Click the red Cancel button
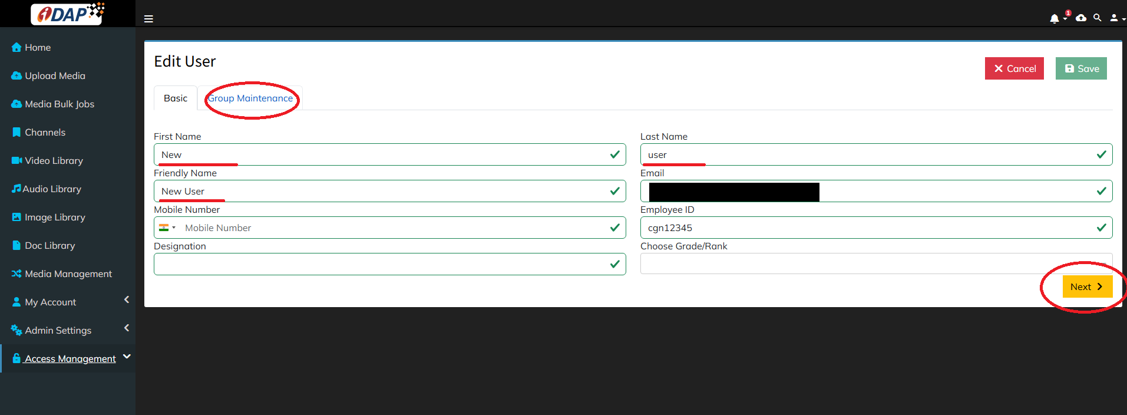The image size is (1127, 415). [x=1014, y=69]
